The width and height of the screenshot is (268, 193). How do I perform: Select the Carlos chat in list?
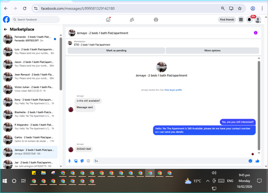(29, 139)
